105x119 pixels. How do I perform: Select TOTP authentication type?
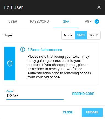(94, 35)
